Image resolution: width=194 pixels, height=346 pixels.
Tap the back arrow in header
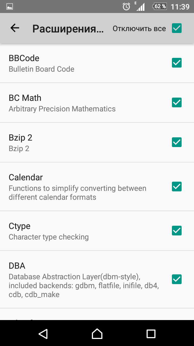tap(15, 28)
